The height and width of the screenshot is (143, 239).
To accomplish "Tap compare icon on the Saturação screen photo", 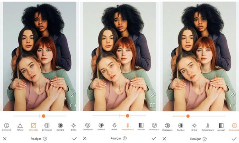I will point(73,105).
